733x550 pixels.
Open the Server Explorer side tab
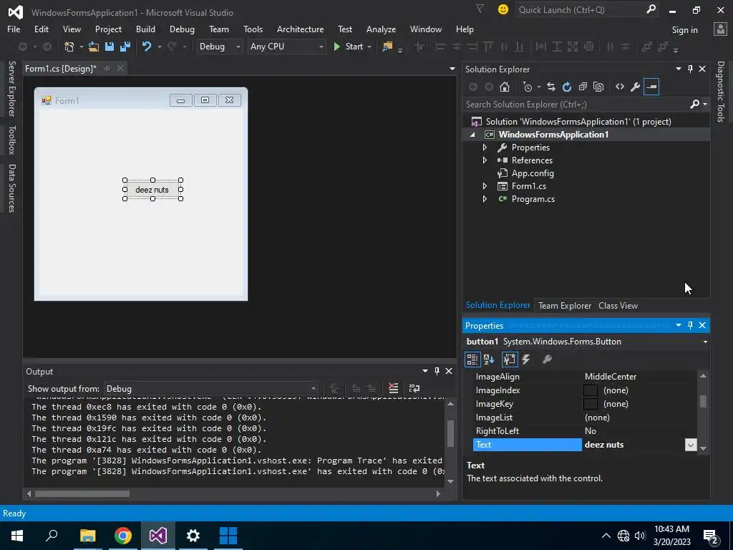11,88
